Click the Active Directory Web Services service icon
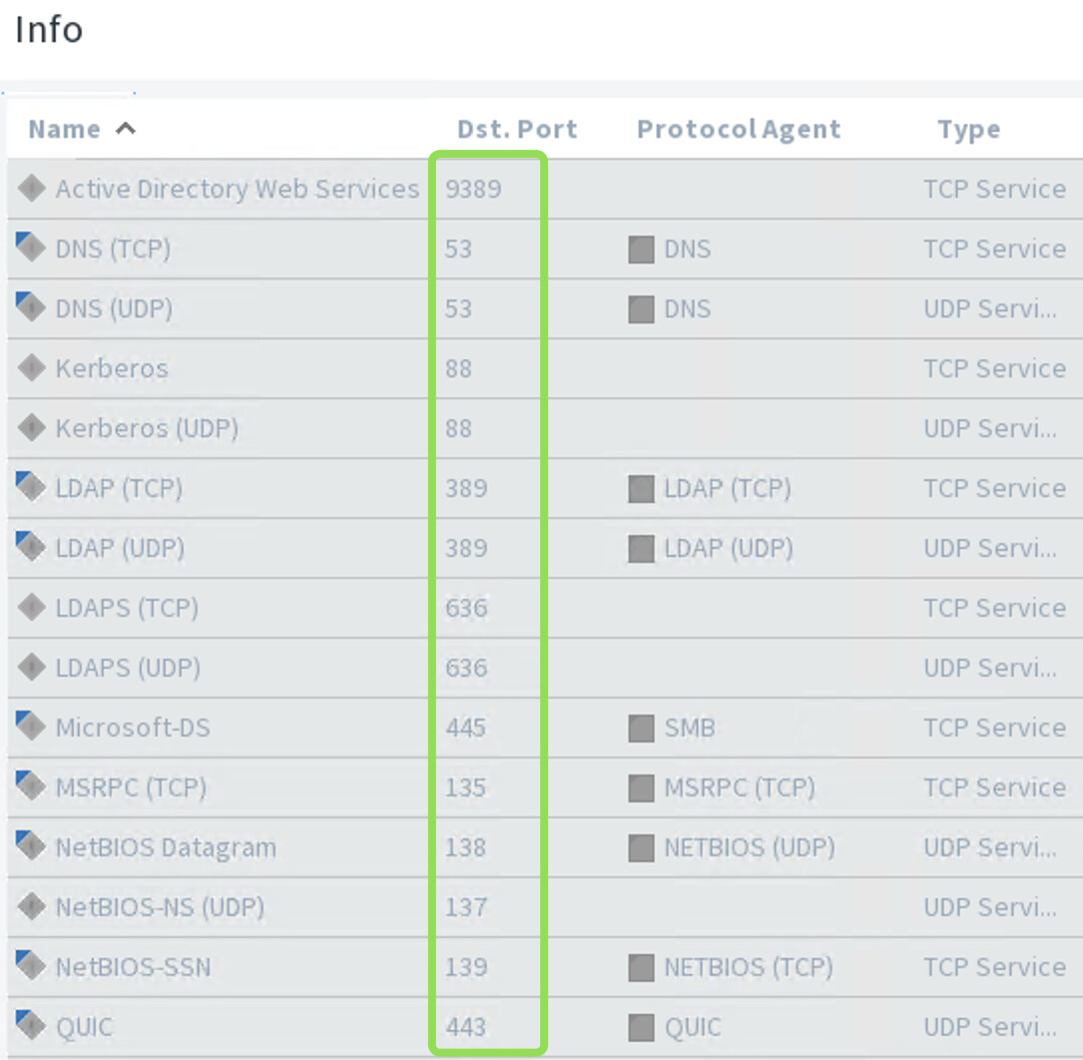Screen dimensions: 1083x1060 click(32, 189)
